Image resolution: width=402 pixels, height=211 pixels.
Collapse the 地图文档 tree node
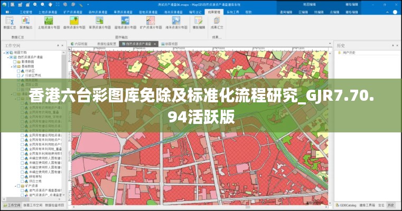click(x=4, y=53)
